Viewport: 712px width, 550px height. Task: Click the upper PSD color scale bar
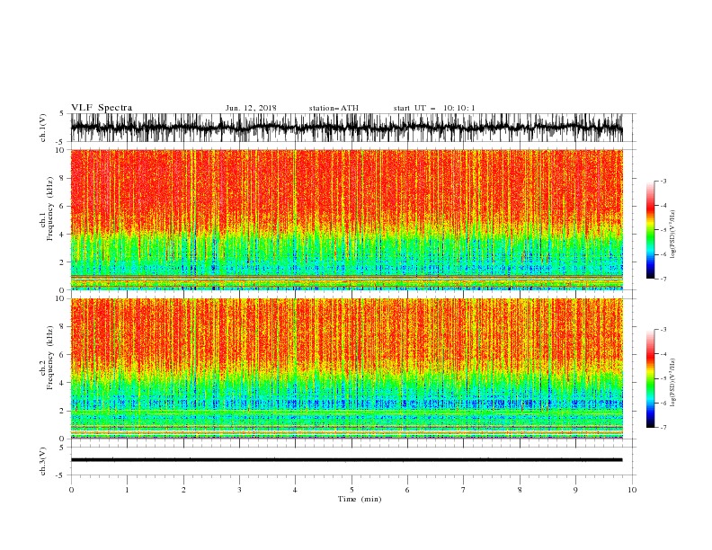(650, 230)
